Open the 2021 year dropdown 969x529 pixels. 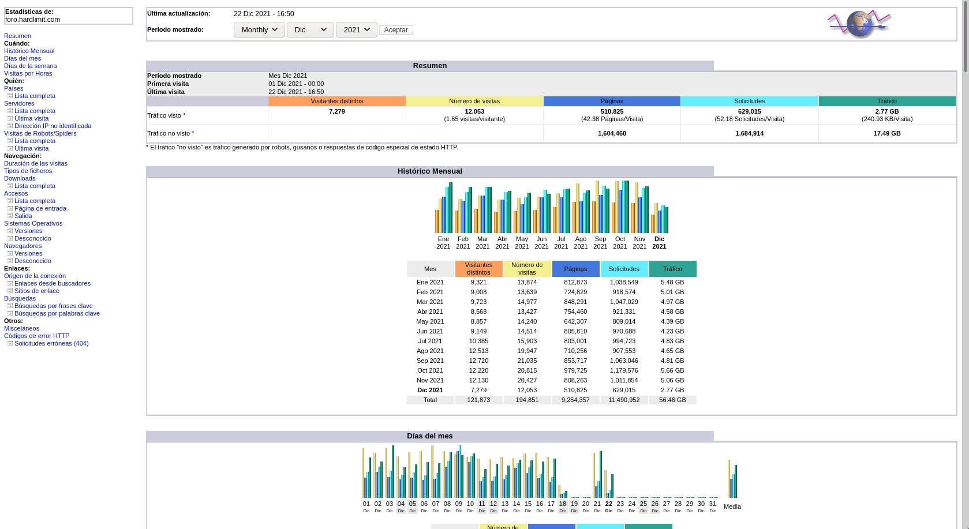tap(356, 29)
